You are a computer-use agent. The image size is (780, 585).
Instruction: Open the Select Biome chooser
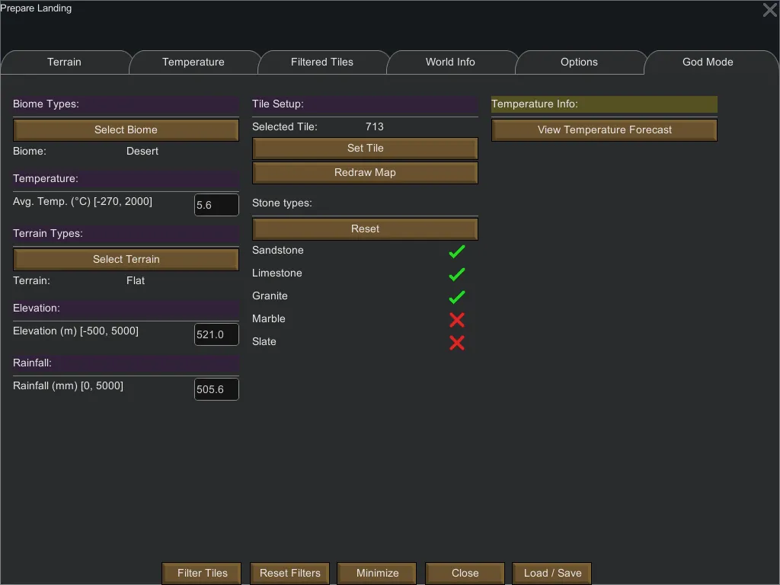tap(126, 129)
